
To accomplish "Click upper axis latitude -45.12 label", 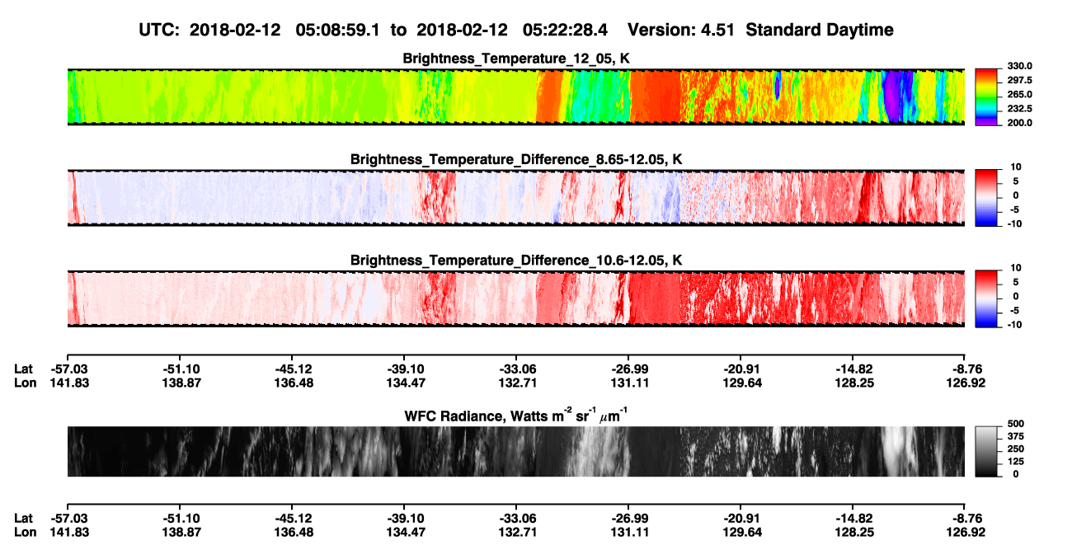I will (x=294, y=369).
